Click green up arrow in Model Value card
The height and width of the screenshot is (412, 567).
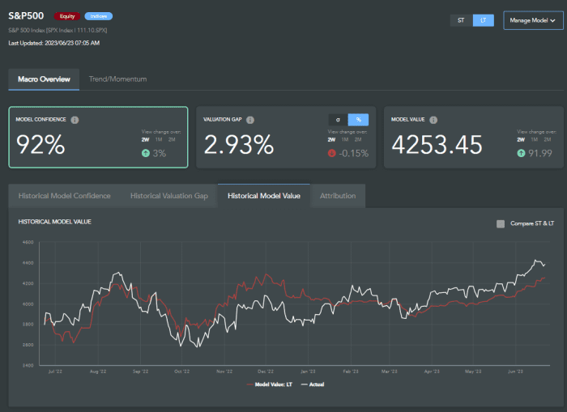[521, 153]
